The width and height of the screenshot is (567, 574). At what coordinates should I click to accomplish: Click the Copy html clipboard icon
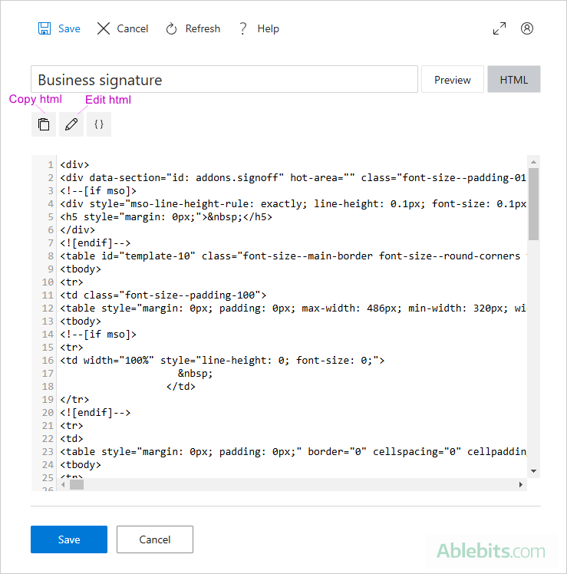[44, 124]
